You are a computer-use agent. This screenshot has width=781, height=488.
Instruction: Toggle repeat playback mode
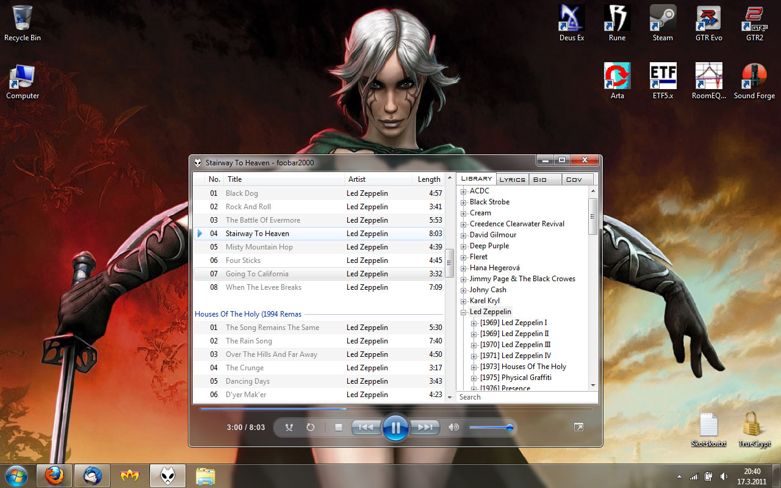(x=310, y=428)
